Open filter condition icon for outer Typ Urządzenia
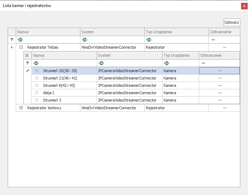The height and width of the screenshot is (195, 248). (149, 40)
